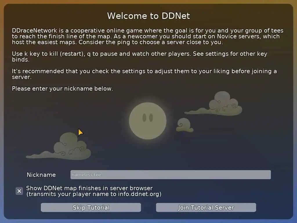Viewport: 297px width, 223px height.
Task: Uncheck Show DDNet map finishes checkbox
Action: (19, 191)
